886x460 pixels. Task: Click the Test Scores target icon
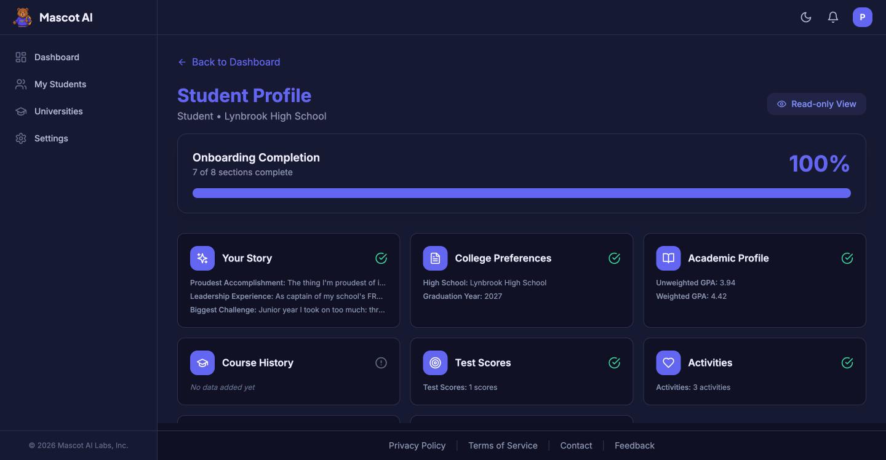[x=436, y=363]
